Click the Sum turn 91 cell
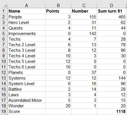This screenshot has width=127, height=115. [x=111, y=11]
